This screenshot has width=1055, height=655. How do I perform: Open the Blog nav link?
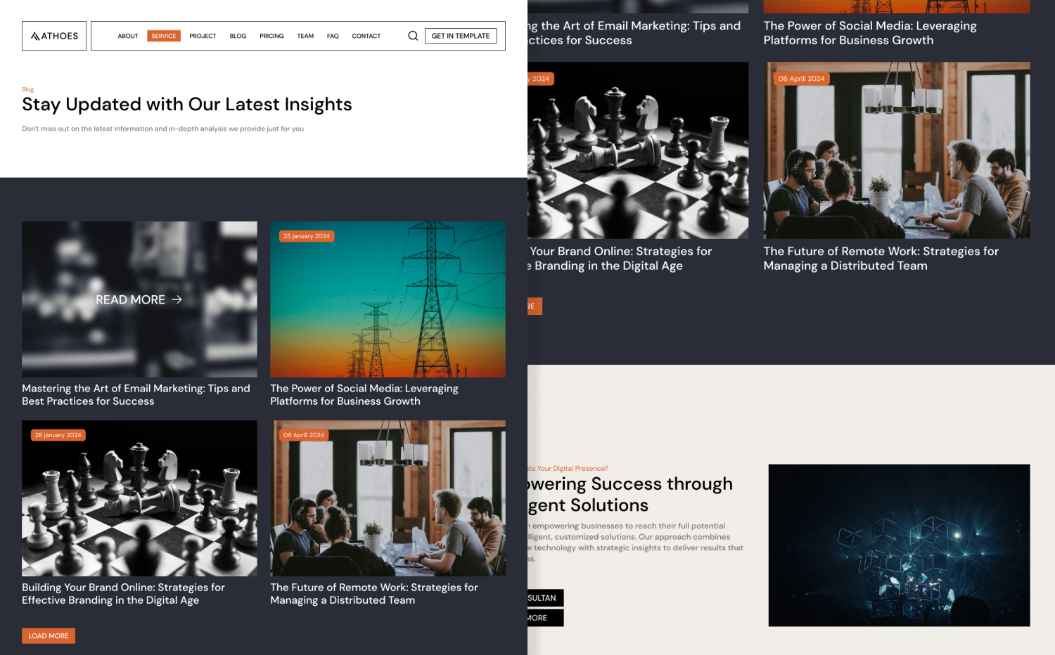pos(238,36)
